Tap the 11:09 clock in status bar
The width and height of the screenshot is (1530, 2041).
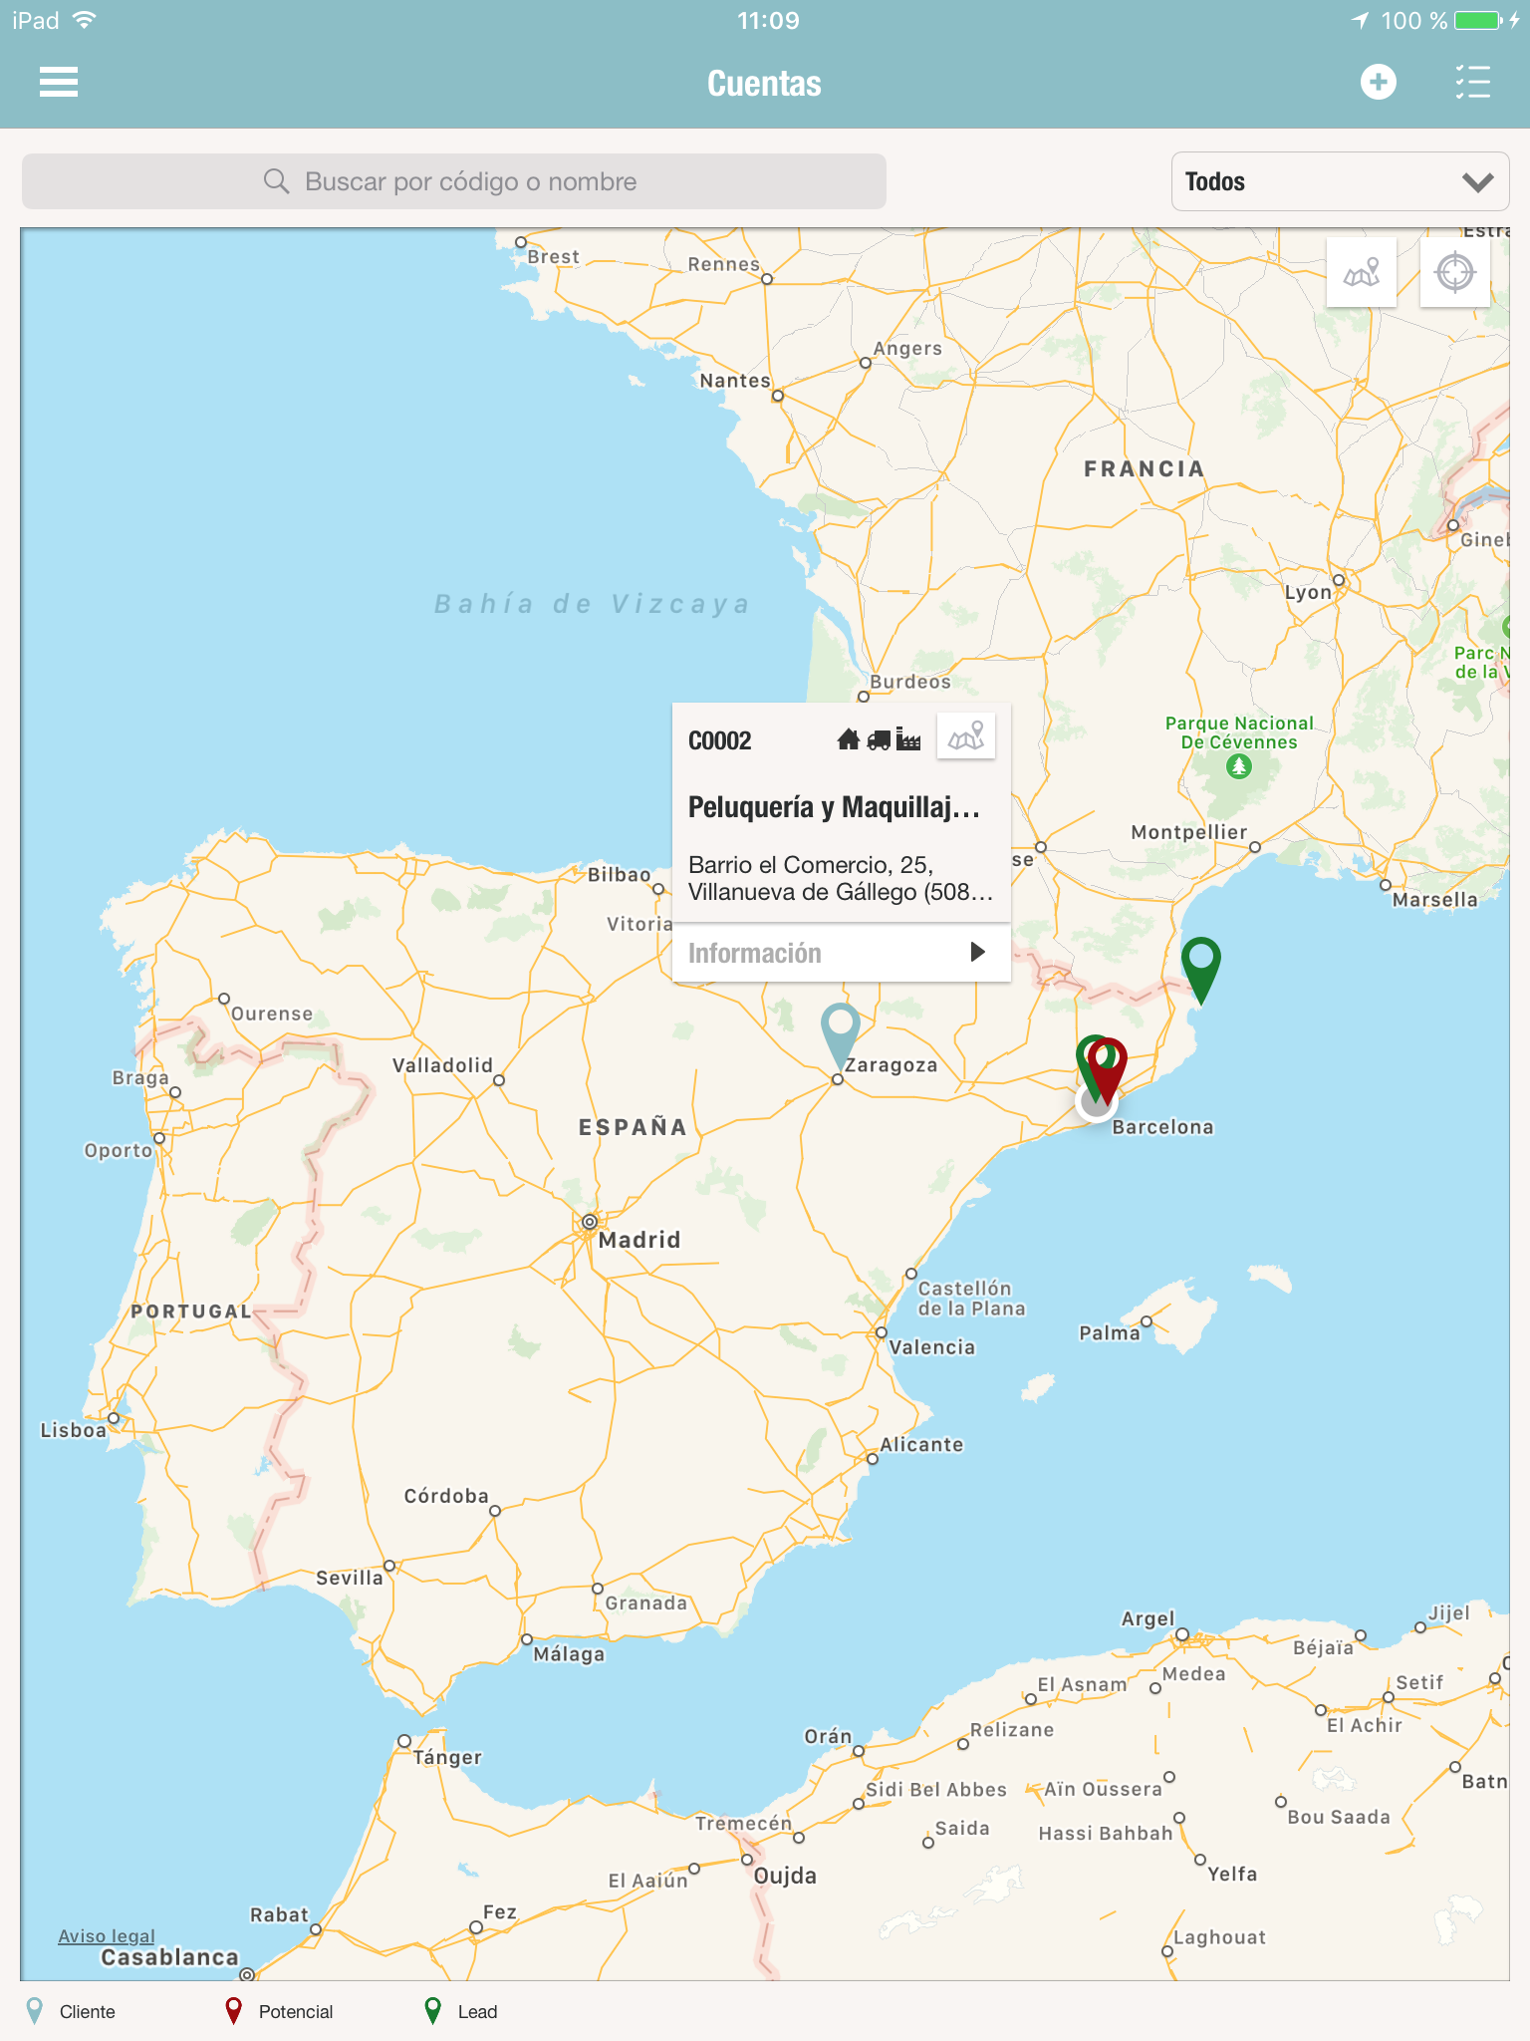[768, 21]
